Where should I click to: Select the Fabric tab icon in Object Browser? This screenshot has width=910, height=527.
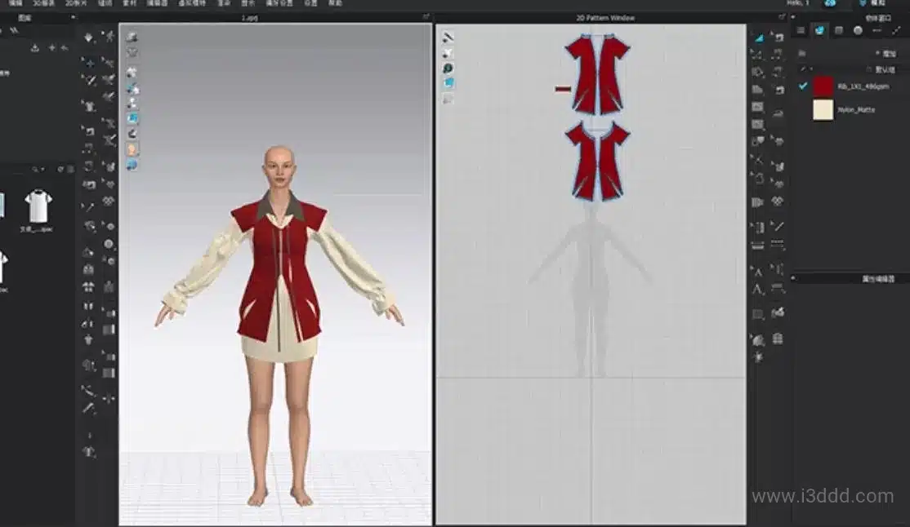pyautogui.click(x=819, y=30)
